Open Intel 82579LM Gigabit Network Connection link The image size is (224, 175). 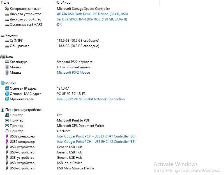(x=91, y=99)
